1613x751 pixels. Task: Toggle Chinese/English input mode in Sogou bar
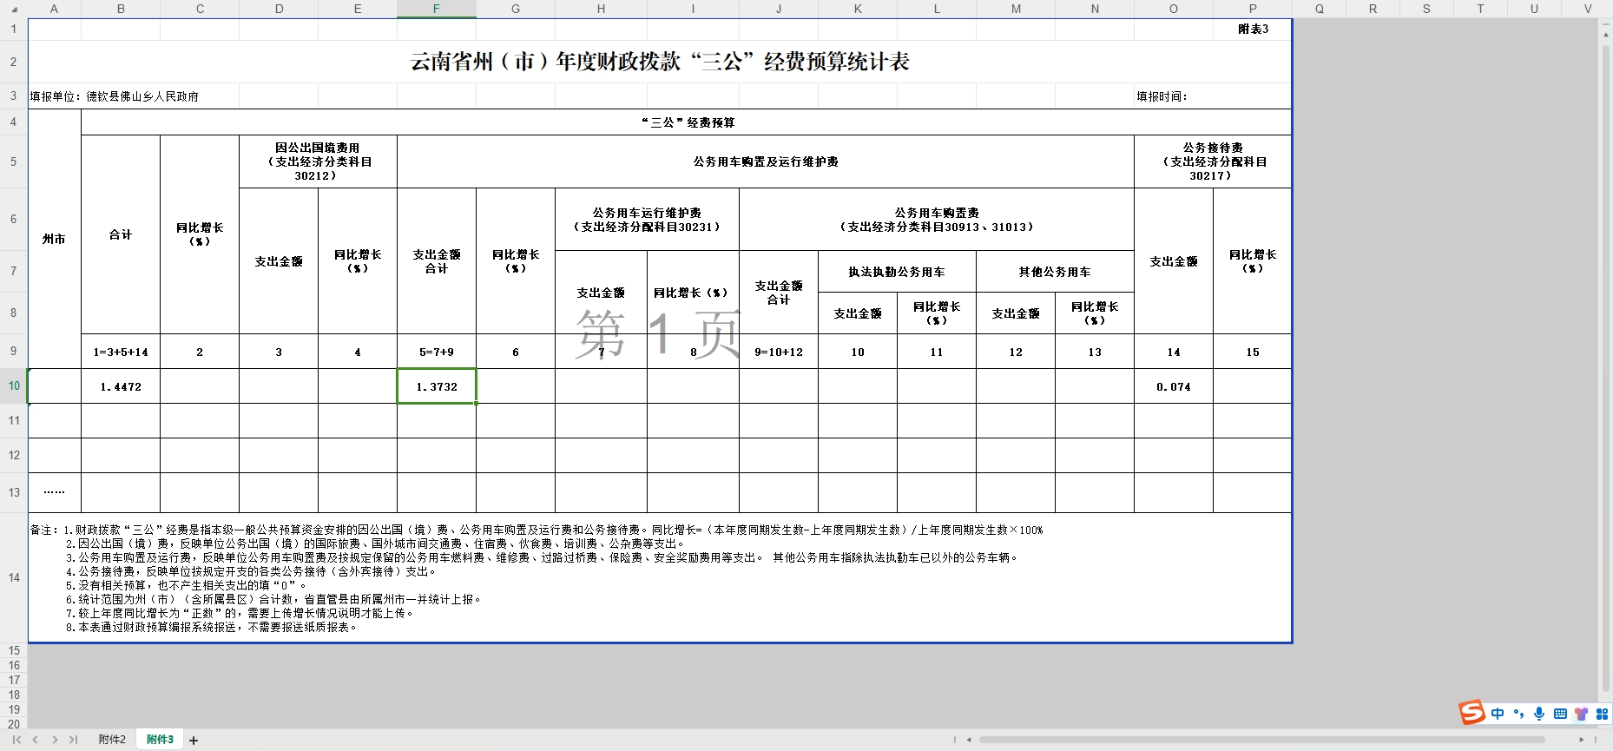(x=1498, y=714)
